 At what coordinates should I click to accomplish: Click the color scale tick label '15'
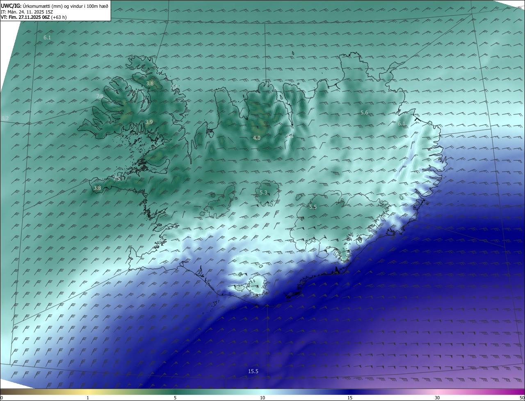click(x=350, y=398)
